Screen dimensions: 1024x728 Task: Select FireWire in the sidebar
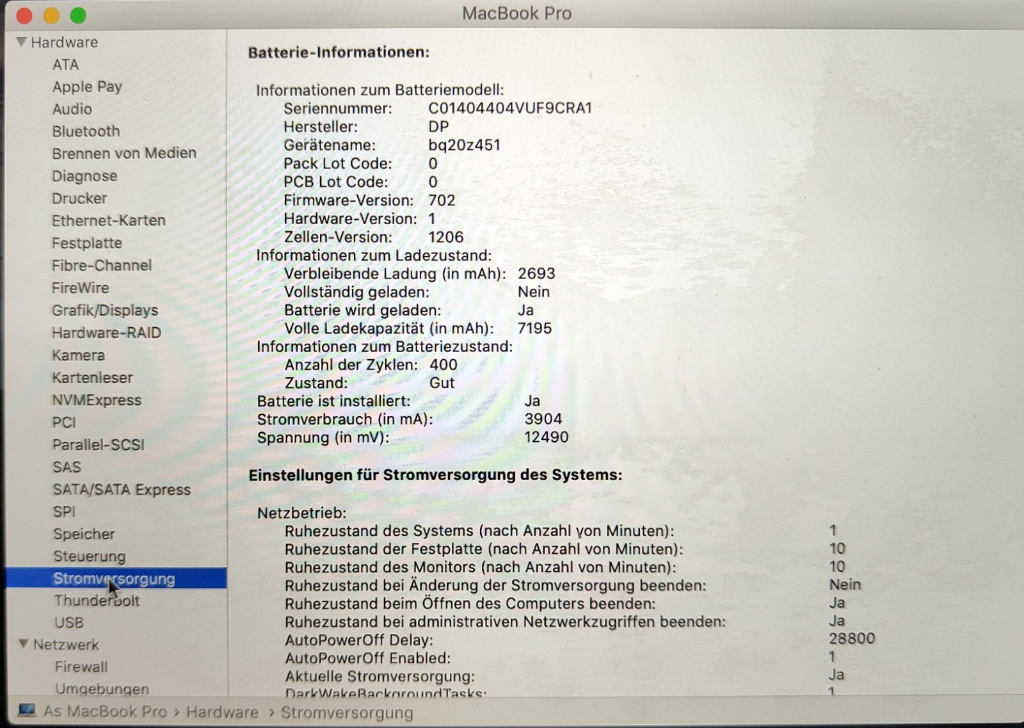point(81,288)
